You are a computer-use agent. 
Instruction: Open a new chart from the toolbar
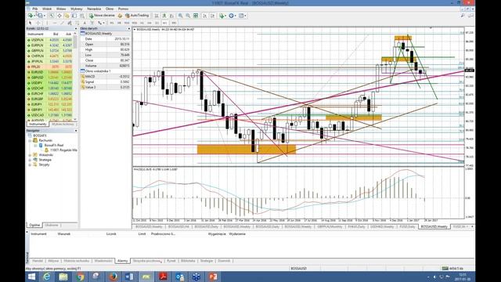click(x=31, y=16)
